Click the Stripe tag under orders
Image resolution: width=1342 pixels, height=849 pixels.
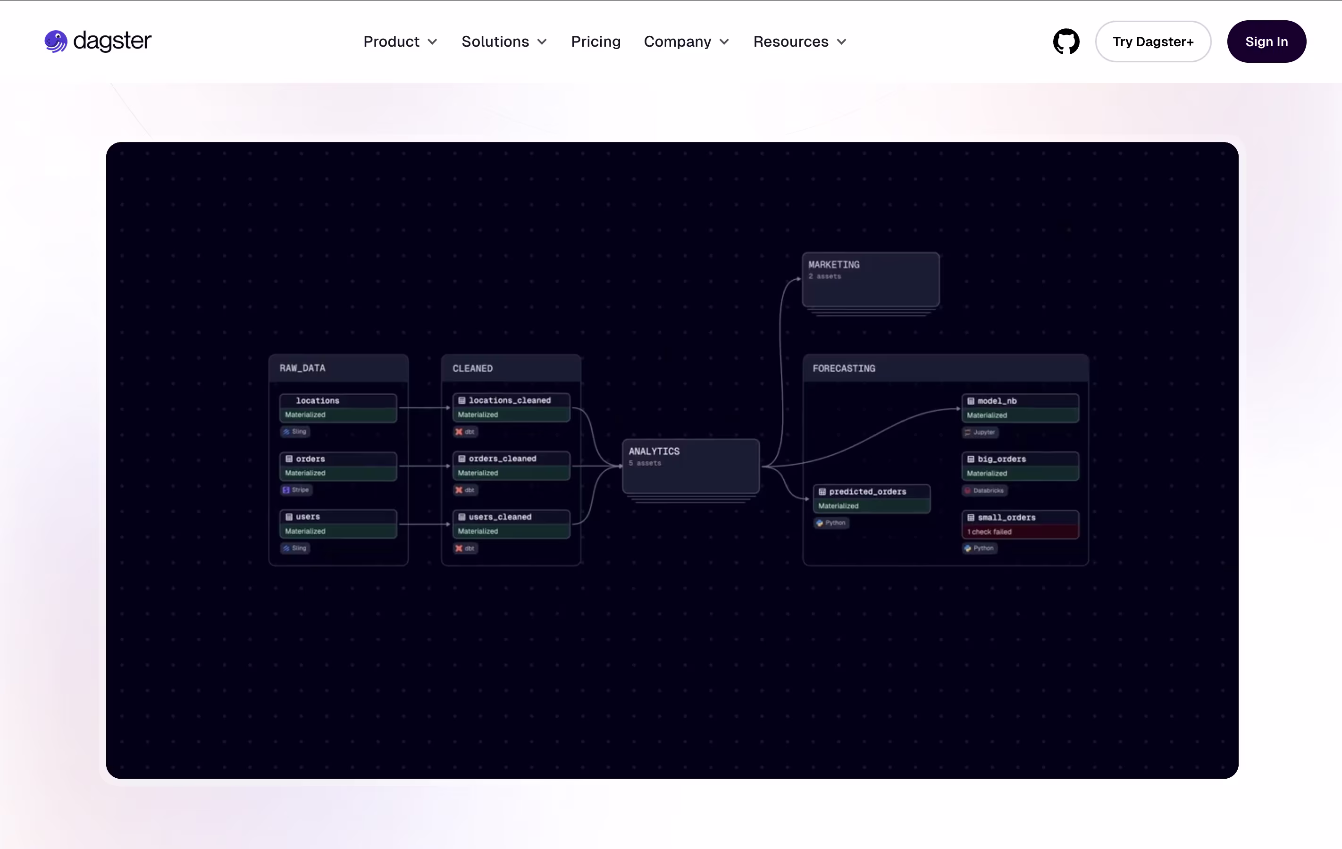click(296, 490)
